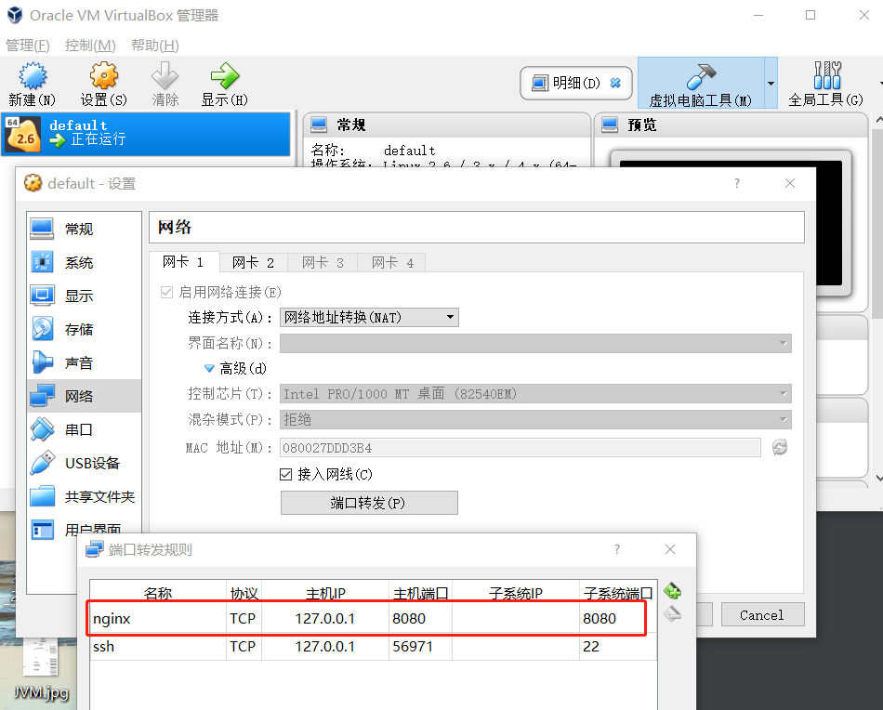
Task: Click guest port 22 cell
Action: point(618,647)
